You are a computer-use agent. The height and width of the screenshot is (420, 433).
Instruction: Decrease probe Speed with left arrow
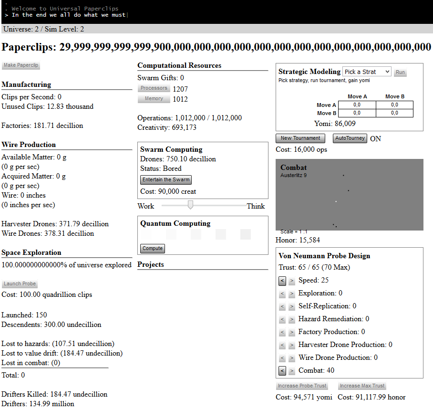(282, 281)
